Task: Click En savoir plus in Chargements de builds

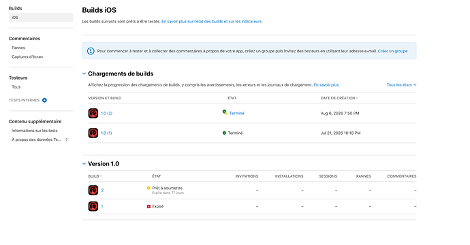Action: click(x=326, y=85)
